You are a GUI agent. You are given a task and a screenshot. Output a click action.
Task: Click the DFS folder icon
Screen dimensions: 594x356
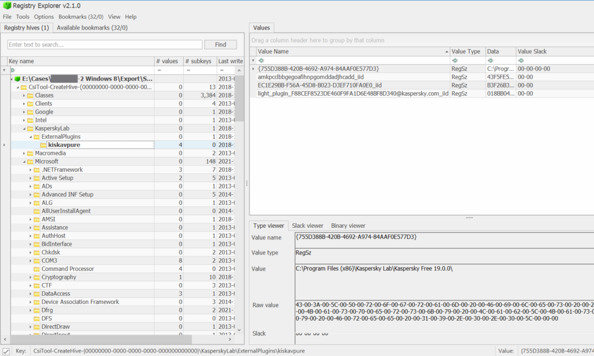(x=37, y=318)
